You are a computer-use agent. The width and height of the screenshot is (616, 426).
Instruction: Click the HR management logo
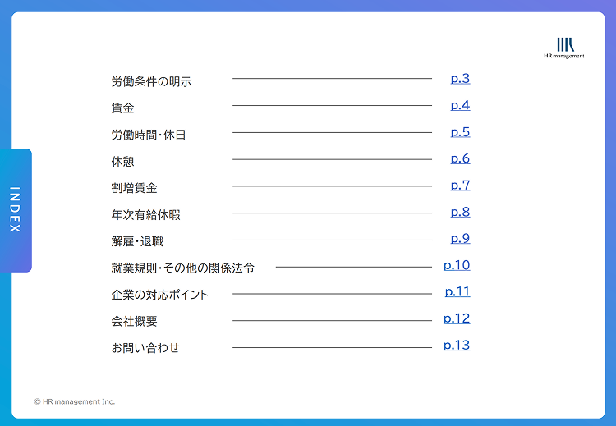564,48
